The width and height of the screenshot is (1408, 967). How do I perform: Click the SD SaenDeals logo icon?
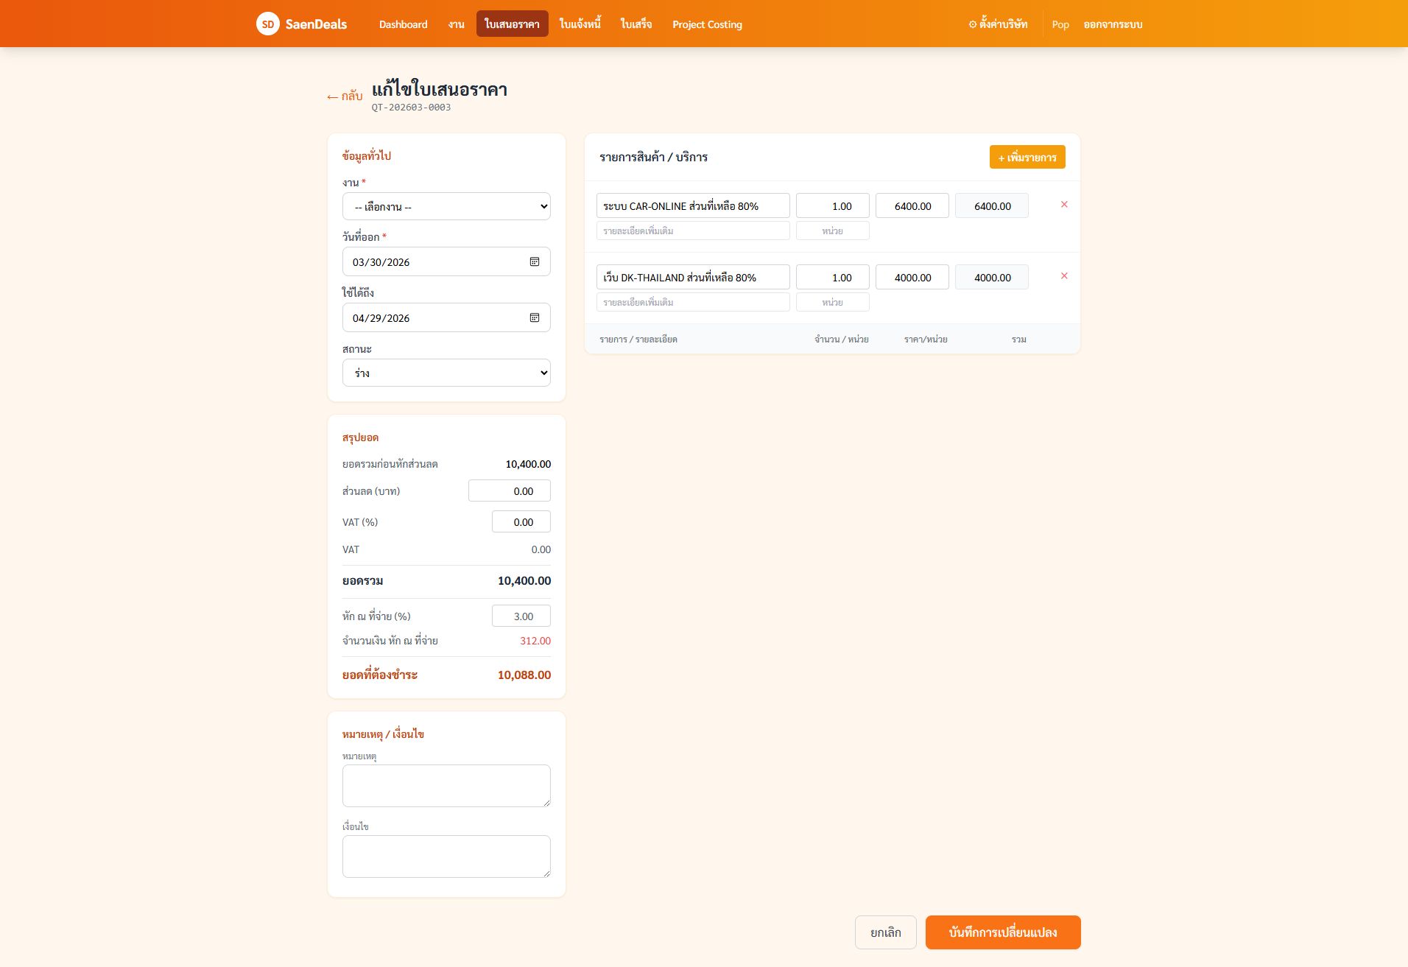pos(268,24)
